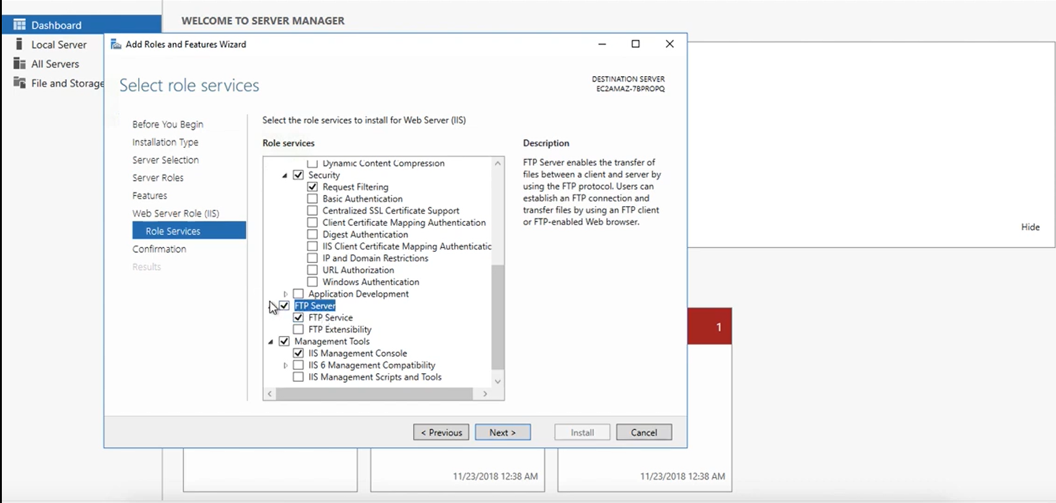Collapse the Management Tools node
Image resolution: width=1056 pixels, height=503 pixels.
[271, 342]
